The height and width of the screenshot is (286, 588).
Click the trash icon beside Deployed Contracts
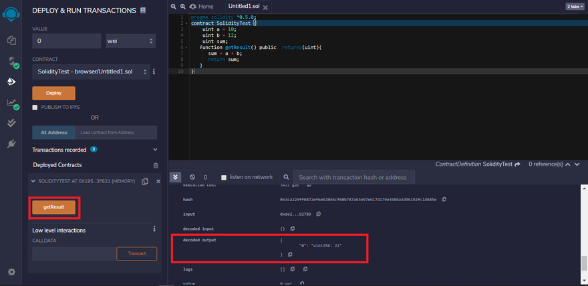coord(156,165)
